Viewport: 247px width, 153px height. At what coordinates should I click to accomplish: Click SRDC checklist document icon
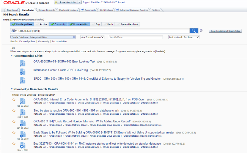tap(23, 80)
